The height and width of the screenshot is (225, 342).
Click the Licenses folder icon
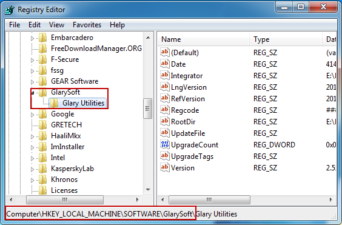(x=42, y=190)
